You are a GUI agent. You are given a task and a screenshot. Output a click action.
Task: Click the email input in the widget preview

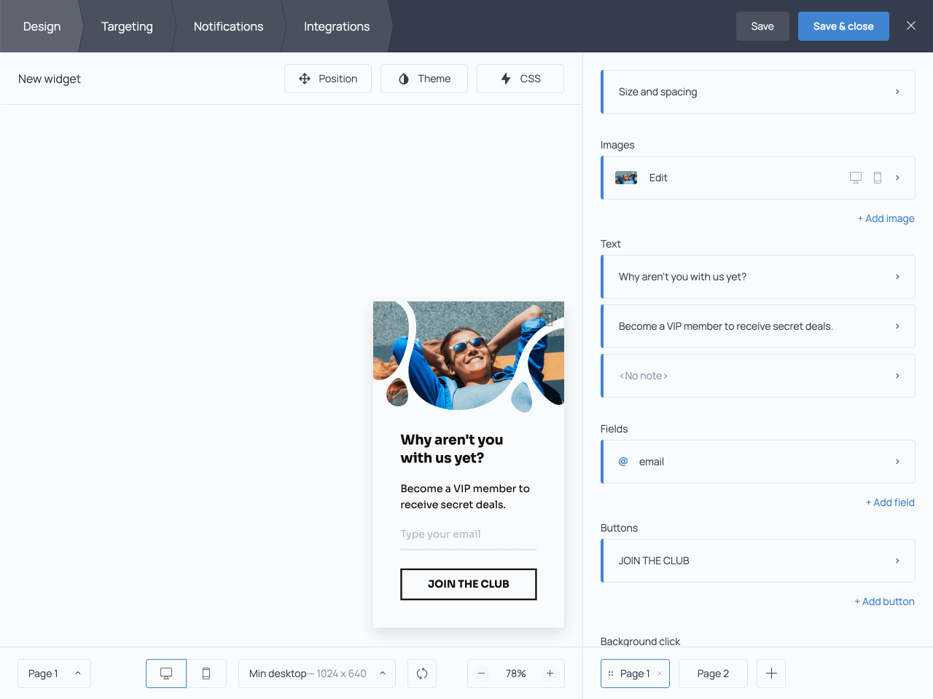pyautogui.click(x=468, y=534)
